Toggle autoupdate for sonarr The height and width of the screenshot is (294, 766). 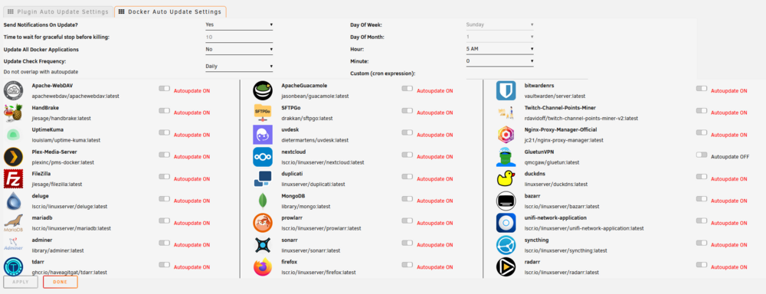click(407, 243)
